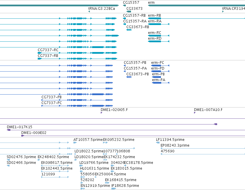Select tRNA:G3:22BCa feature label

102,9
